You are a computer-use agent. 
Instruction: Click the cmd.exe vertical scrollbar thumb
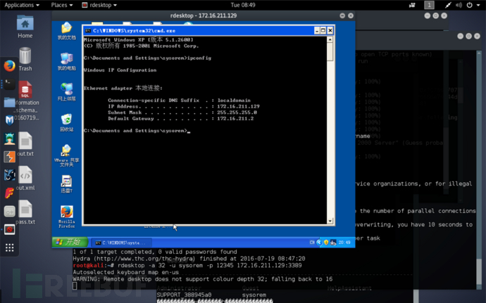point(330,52)
